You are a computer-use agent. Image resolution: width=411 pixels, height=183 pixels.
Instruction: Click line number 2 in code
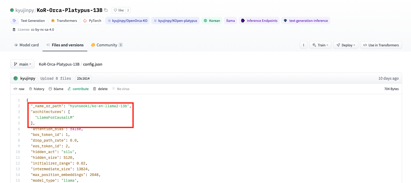click(19, 106)
